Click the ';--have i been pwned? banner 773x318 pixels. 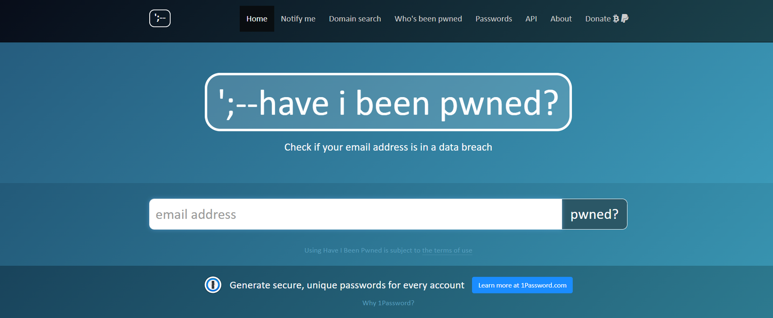(x=388, y=102)
